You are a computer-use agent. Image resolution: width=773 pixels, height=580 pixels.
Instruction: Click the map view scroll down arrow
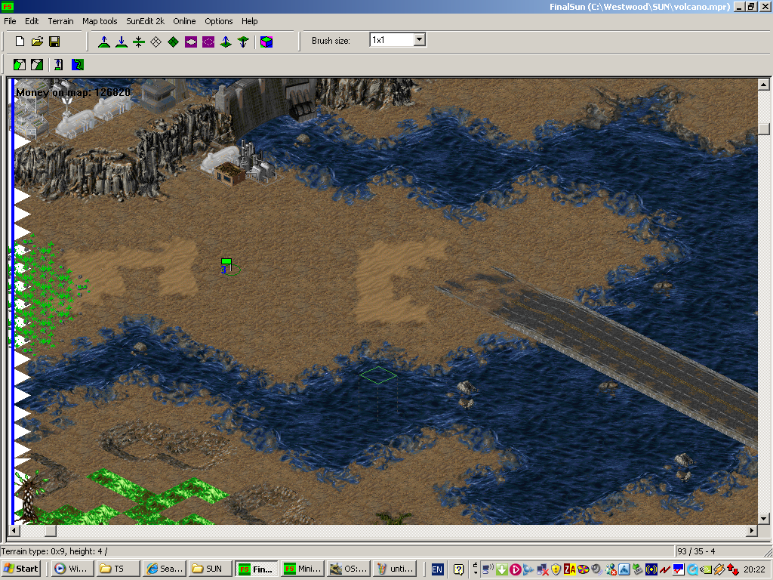(764, 518)
